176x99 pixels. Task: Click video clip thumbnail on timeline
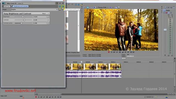pos(94,67)
